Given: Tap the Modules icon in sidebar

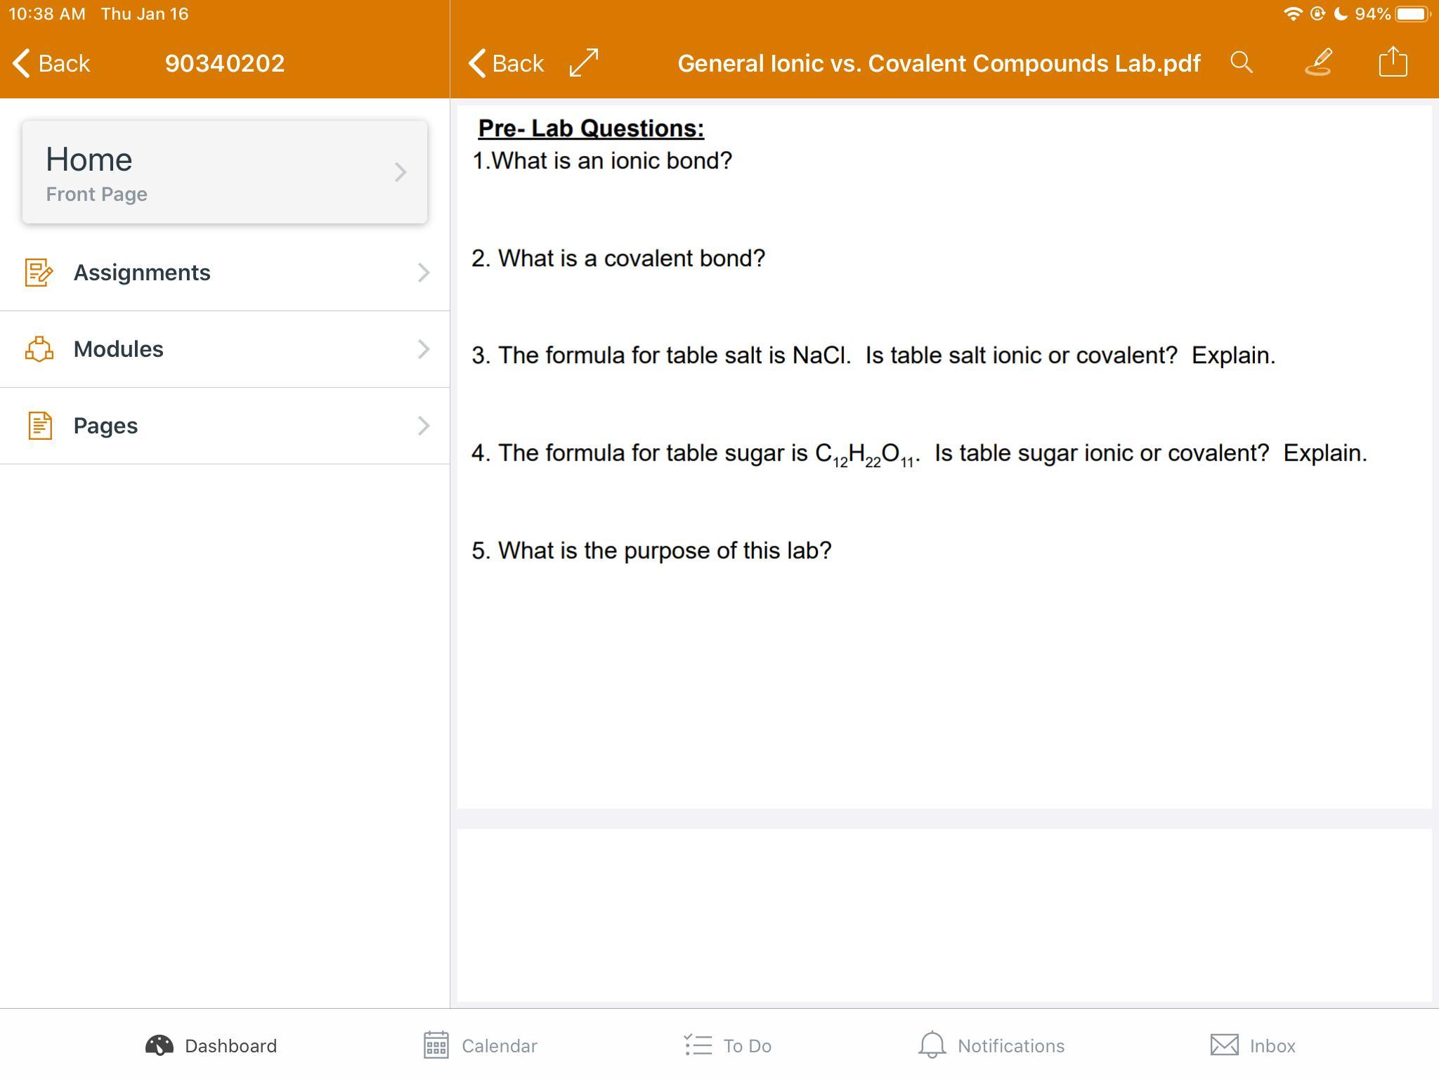Looking at the screenshot, I should pyautogui.click(x=39, y=349).
